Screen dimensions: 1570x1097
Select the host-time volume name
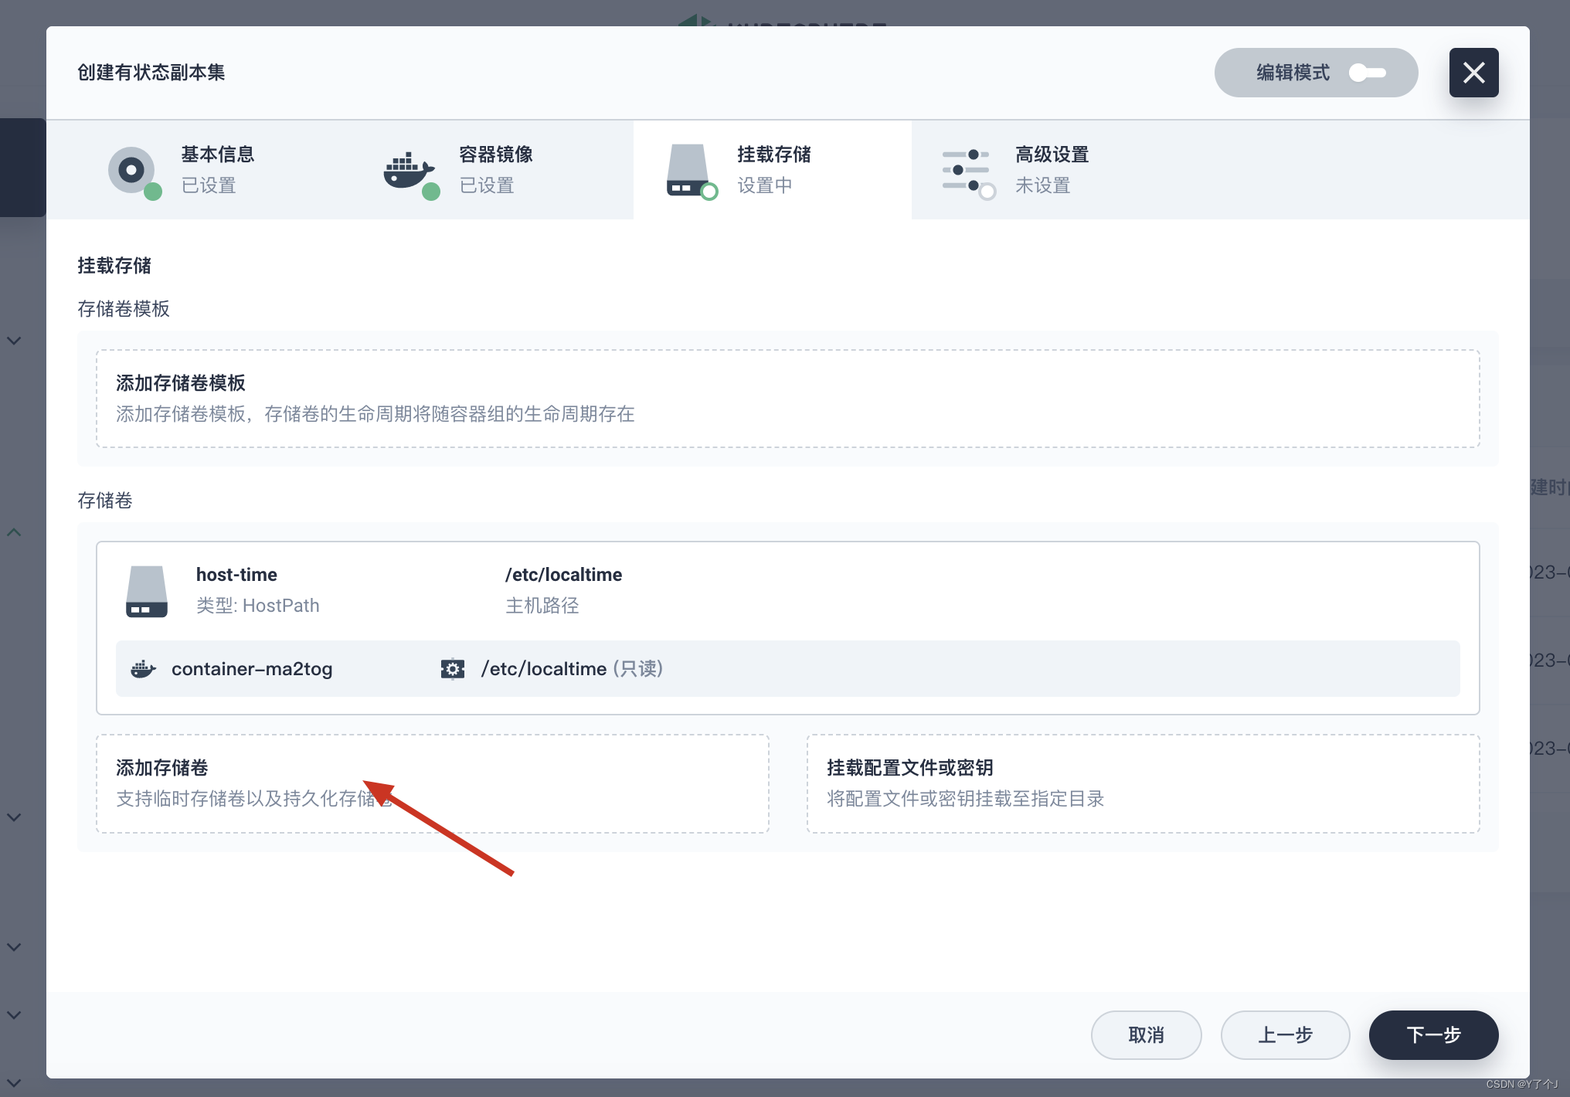[236, 575]
